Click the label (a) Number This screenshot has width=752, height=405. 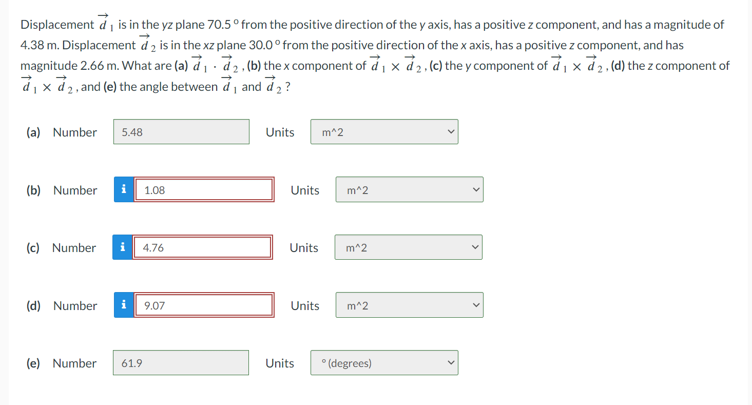coord(61,132)
